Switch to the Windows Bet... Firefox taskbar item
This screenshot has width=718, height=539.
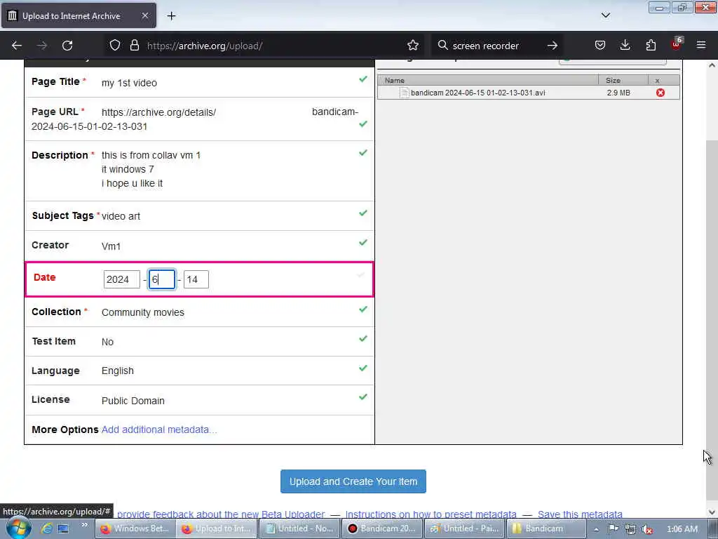(x=135, y=528)
